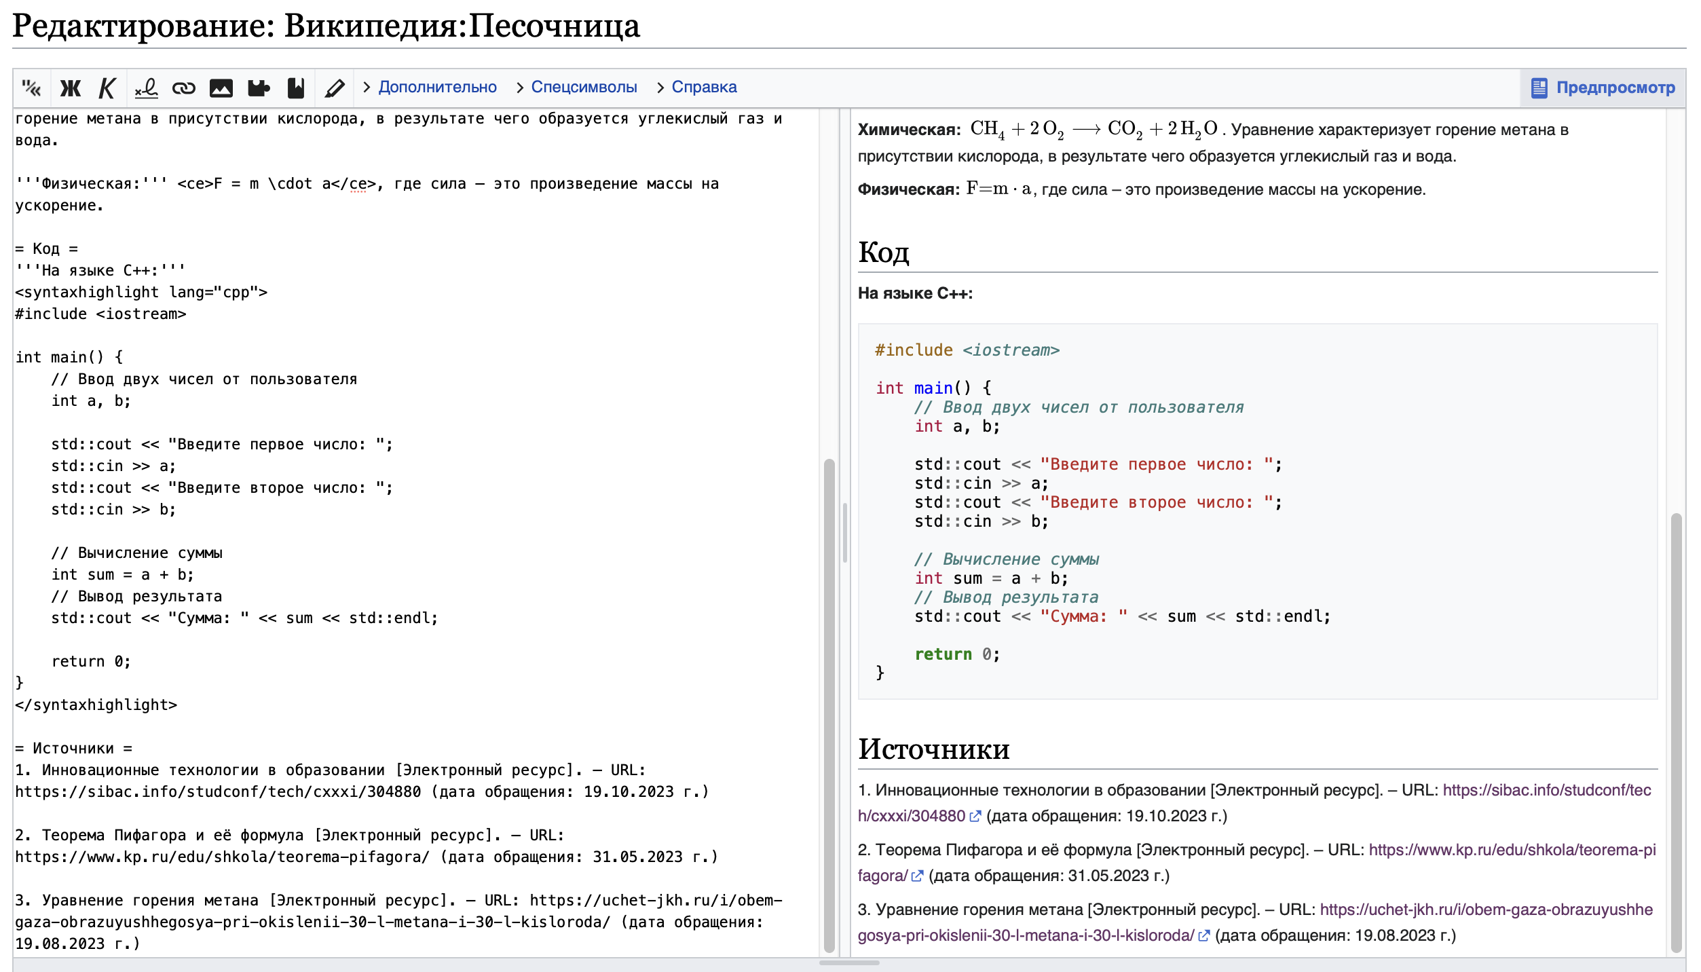The image size is (1701, 972).
Task: Click external link icon after uchet-jkh.ru URL
Action: pos(1203,936)
